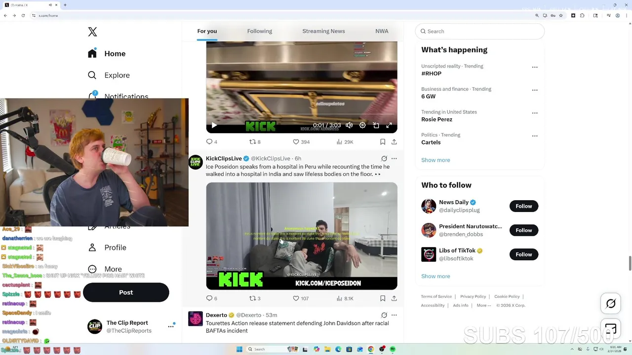This screenshot has width=632, height=355.
Task: Like the KickClipsLive post with 107 likes
Action: (x=301, y=298)
